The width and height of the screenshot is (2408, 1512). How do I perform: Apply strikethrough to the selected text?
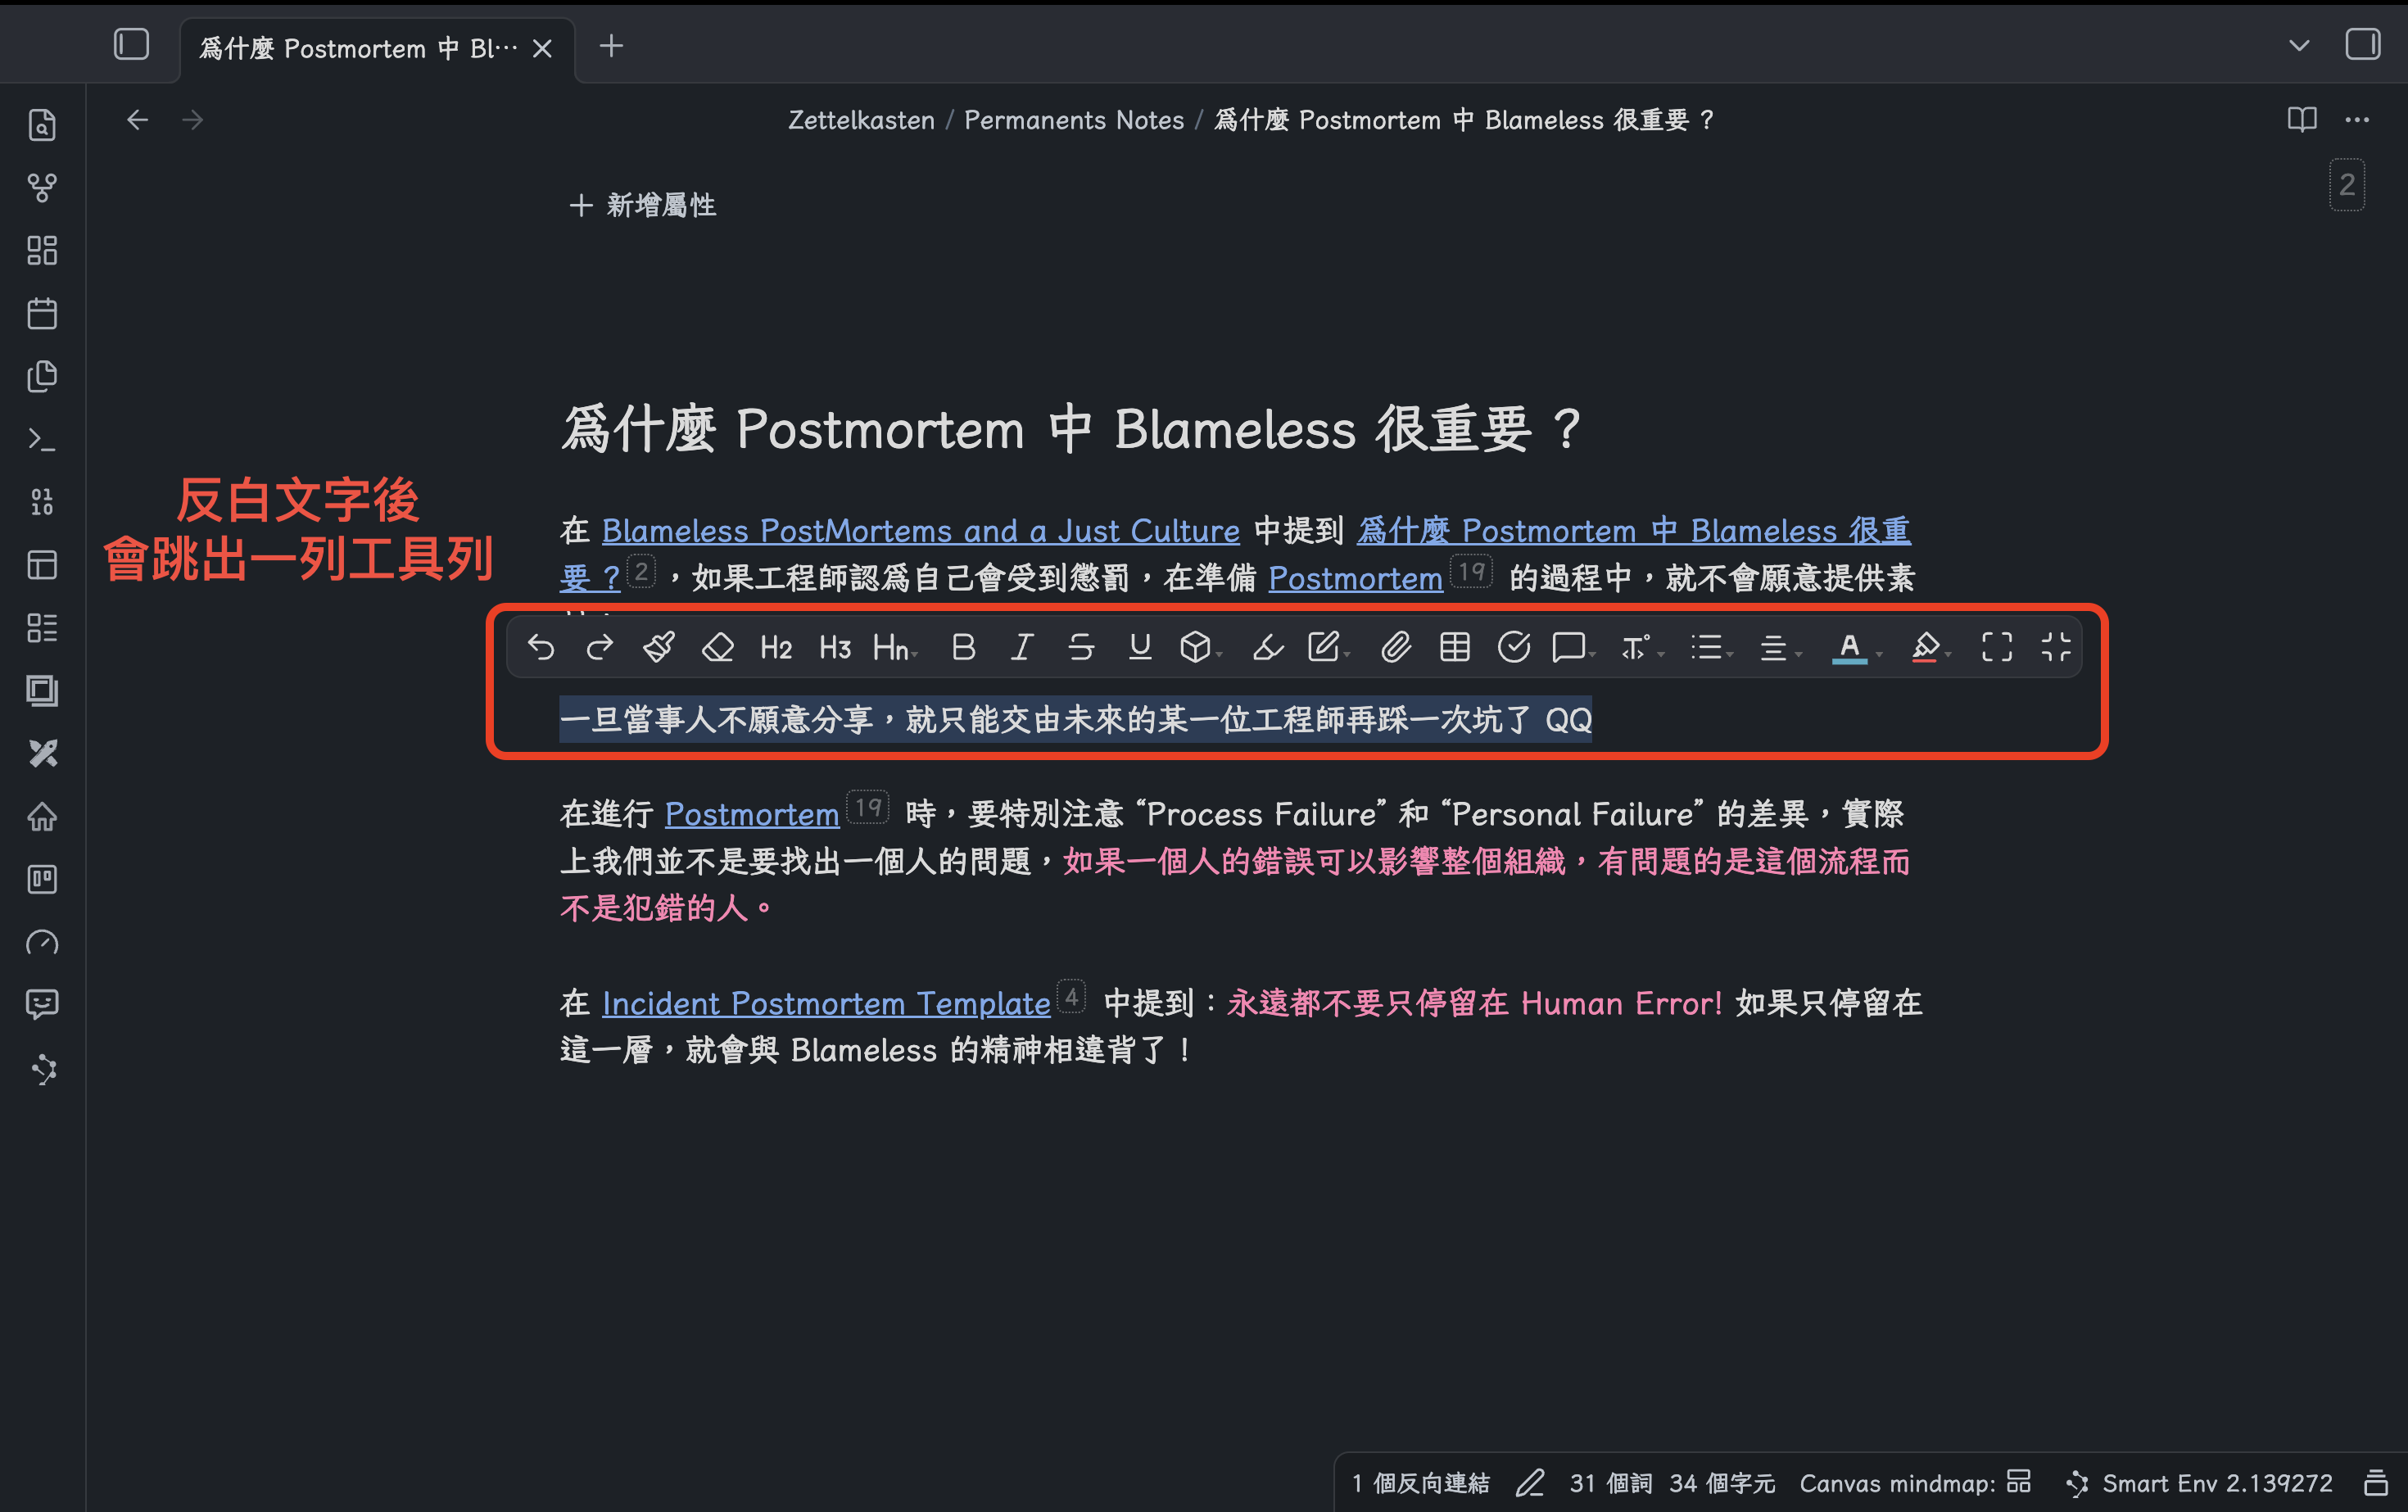tap(1080, 647)
